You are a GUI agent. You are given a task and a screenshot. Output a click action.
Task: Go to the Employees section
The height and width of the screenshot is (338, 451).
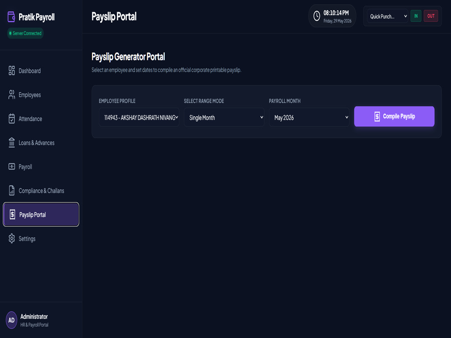coord(41,95)
